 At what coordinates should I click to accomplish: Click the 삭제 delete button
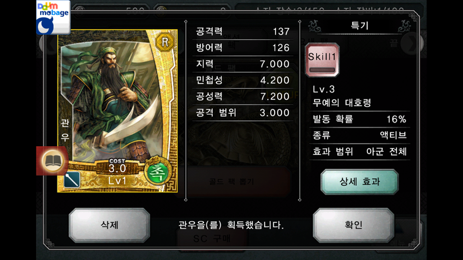click(x=109, y=225)
